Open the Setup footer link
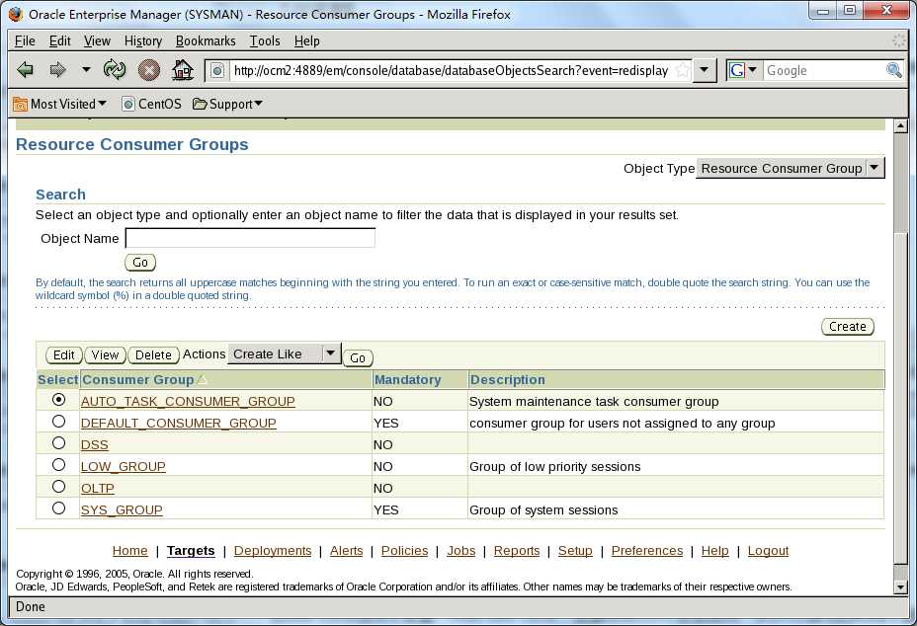The height and width of the screenshot is (626, 917). point(575,551)
